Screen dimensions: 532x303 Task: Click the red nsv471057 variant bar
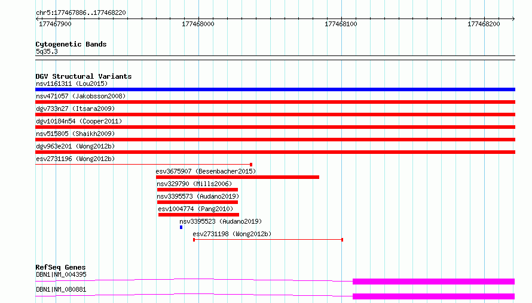click(x=275, y=102)
